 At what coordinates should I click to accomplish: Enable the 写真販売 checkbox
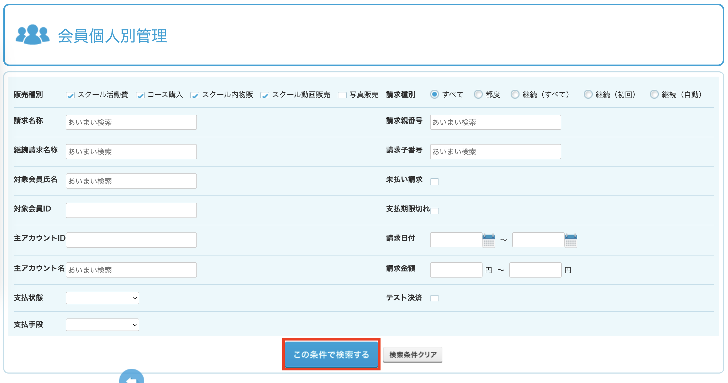(342, 95)
